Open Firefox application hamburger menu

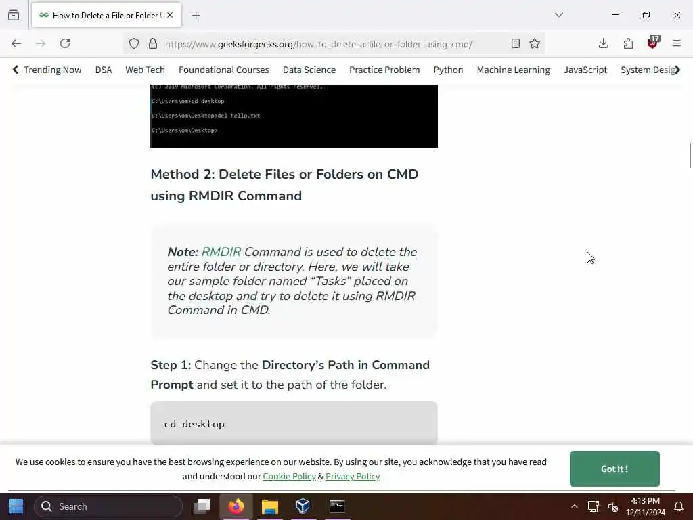[x=677, y=43]
